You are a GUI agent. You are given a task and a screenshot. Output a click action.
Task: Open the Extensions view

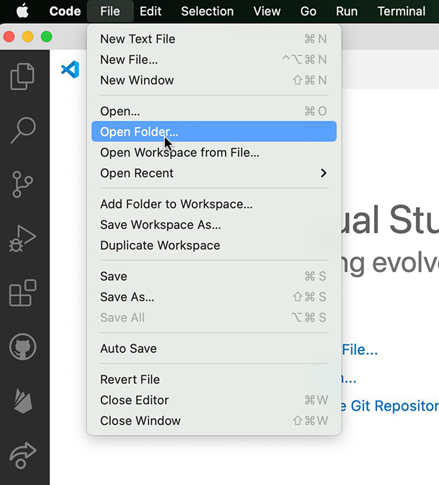pos(23,293)
